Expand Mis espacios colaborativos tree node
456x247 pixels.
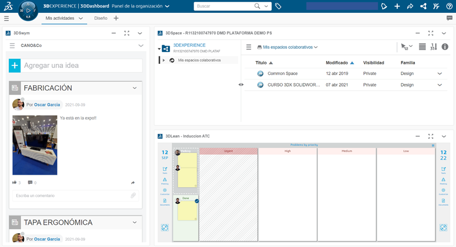click(x=164, y=60)
